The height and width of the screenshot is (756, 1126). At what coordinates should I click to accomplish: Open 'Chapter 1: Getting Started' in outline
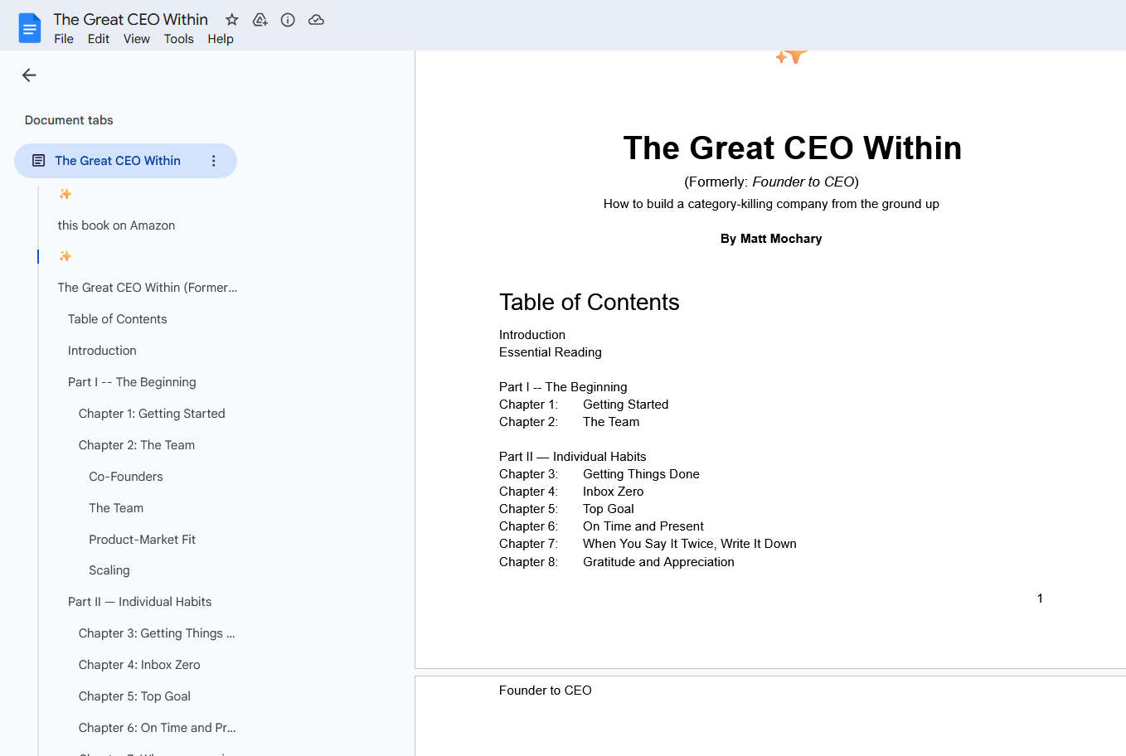[152, 414]
